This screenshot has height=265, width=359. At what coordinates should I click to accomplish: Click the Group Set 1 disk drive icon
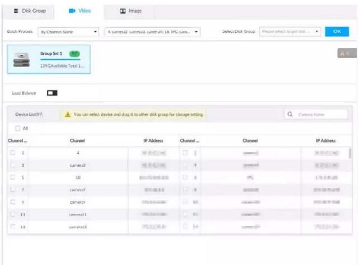pos(21,60)
